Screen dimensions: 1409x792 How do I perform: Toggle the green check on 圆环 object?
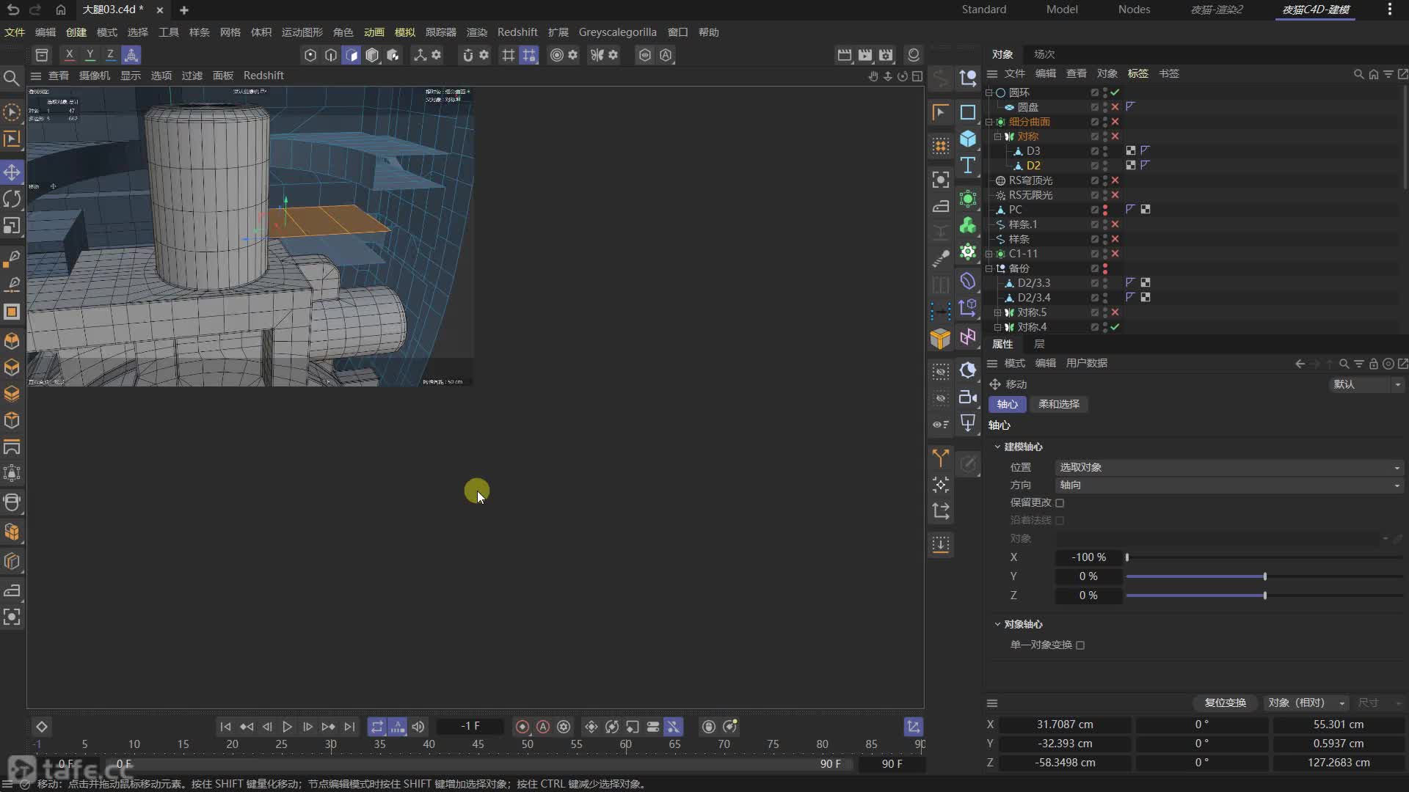click(1115, 92)
